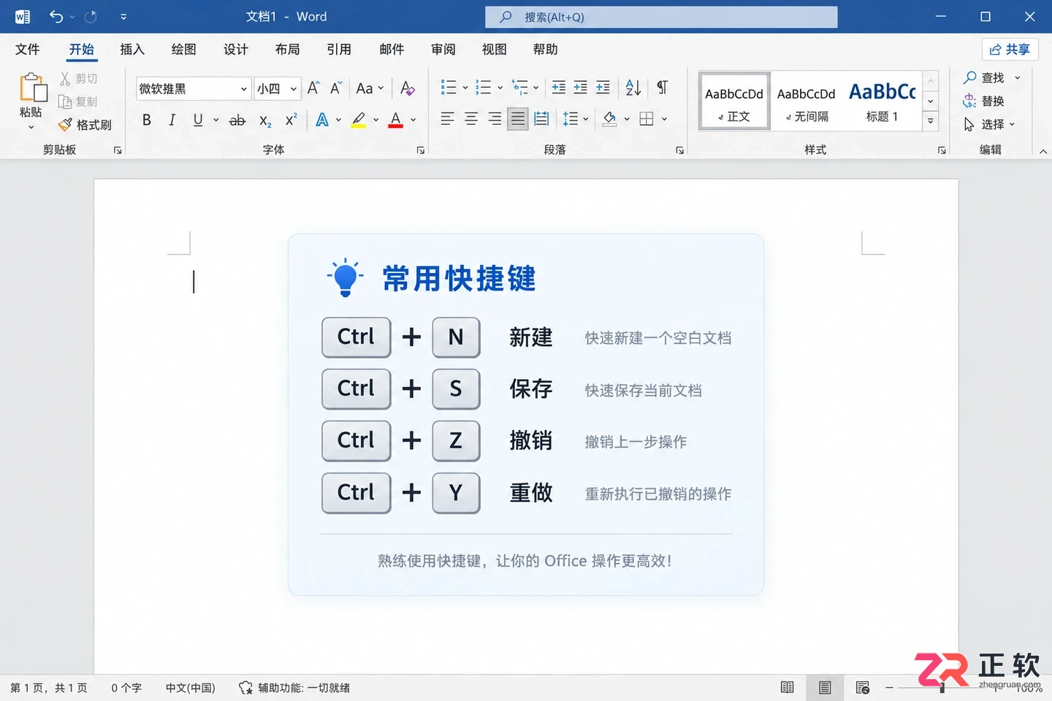Screen dimensions: 1052x701
Task: Open the font dialog launcher
Action: [421, 150]
